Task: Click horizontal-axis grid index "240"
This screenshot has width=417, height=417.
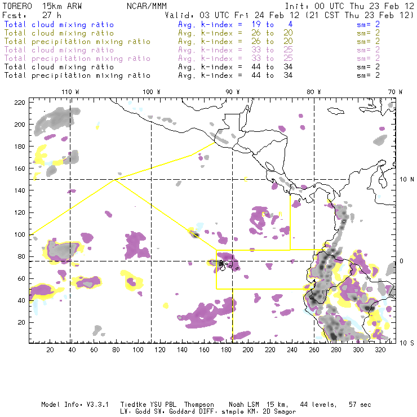Action: tap(292, 350)
